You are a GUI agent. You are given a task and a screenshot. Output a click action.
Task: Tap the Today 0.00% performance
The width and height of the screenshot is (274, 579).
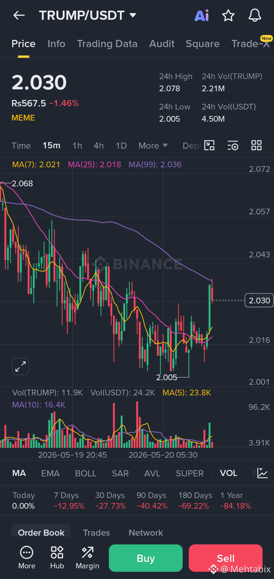pos(24,501)
